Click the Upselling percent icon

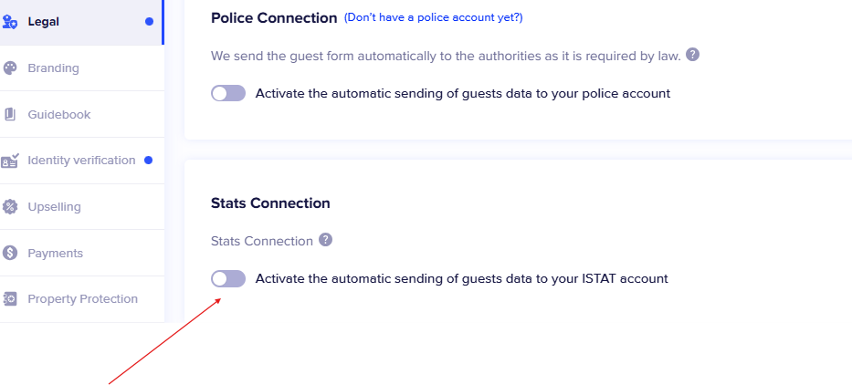[x=10, y=207]
